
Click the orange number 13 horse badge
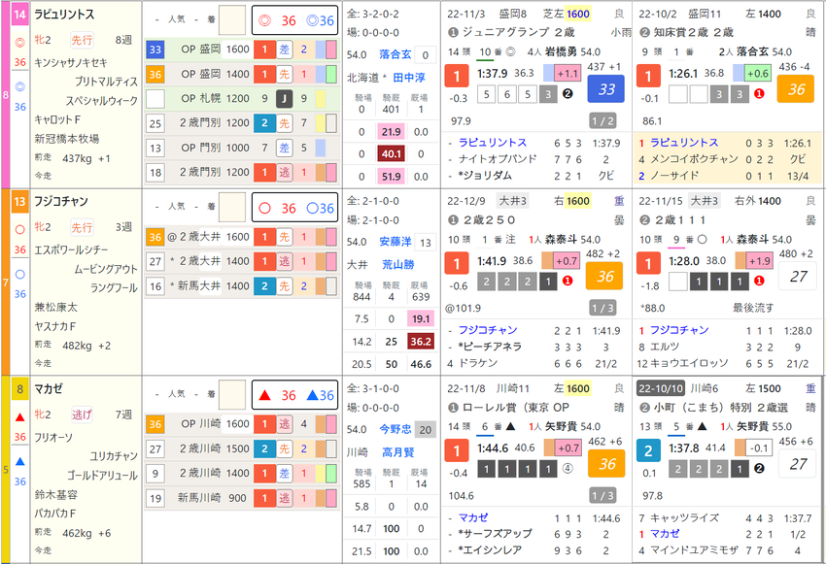tap(19, 202)
